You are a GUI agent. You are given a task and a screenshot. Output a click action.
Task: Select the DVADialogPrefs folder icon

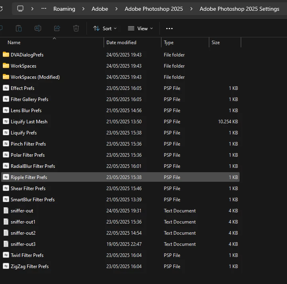click(x=6, y=54)
